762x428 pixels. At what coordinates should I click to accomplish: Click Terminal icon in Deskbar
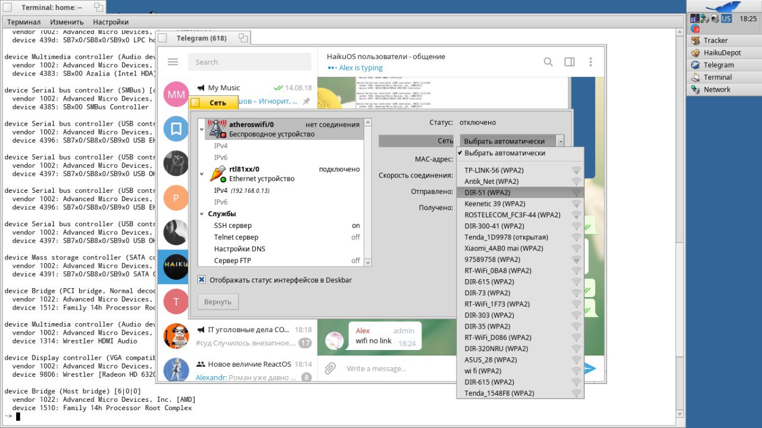(x=695, y=77)
